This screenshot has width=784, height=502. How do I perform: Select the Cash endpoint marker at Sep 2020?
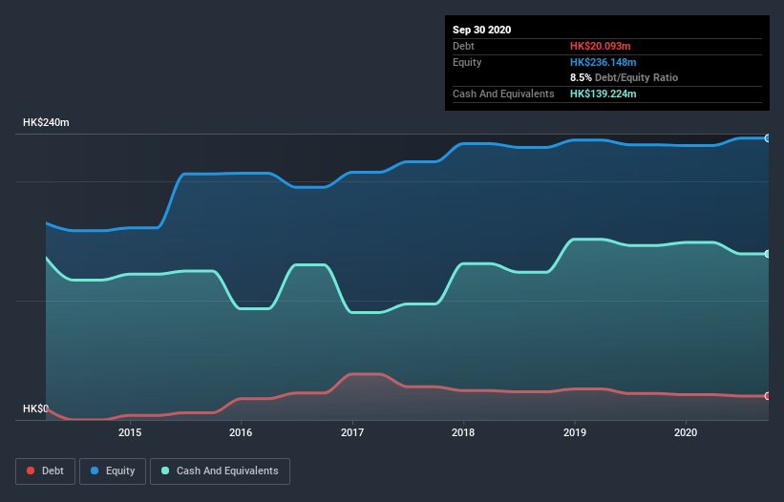[x=768, y=254]
